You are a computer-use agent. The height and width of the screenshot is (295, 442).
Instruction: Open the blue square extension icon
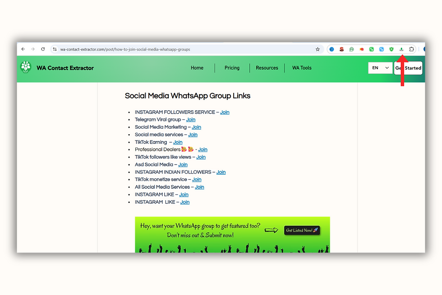382,49
